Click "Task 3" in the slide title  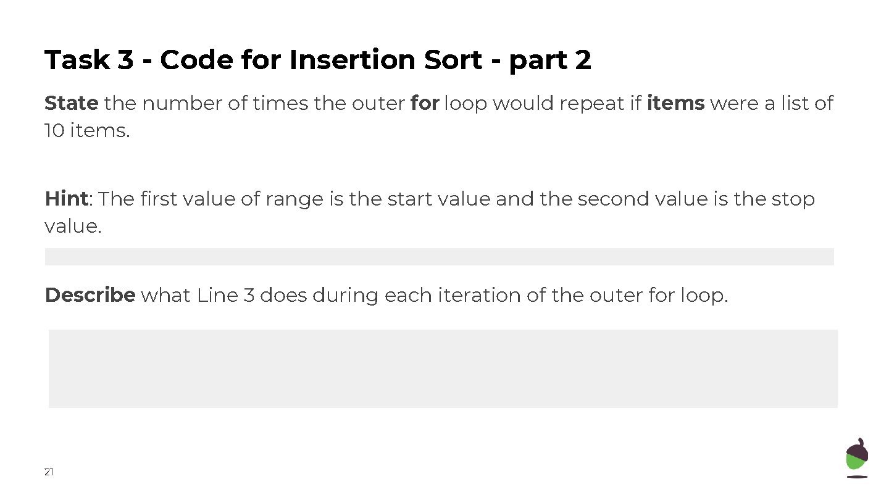[x=89, y=60]
